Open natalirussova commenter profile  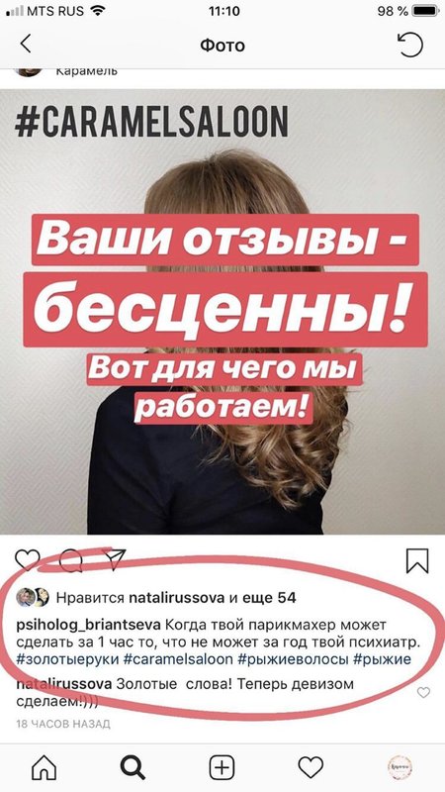(x=64, y=684)
